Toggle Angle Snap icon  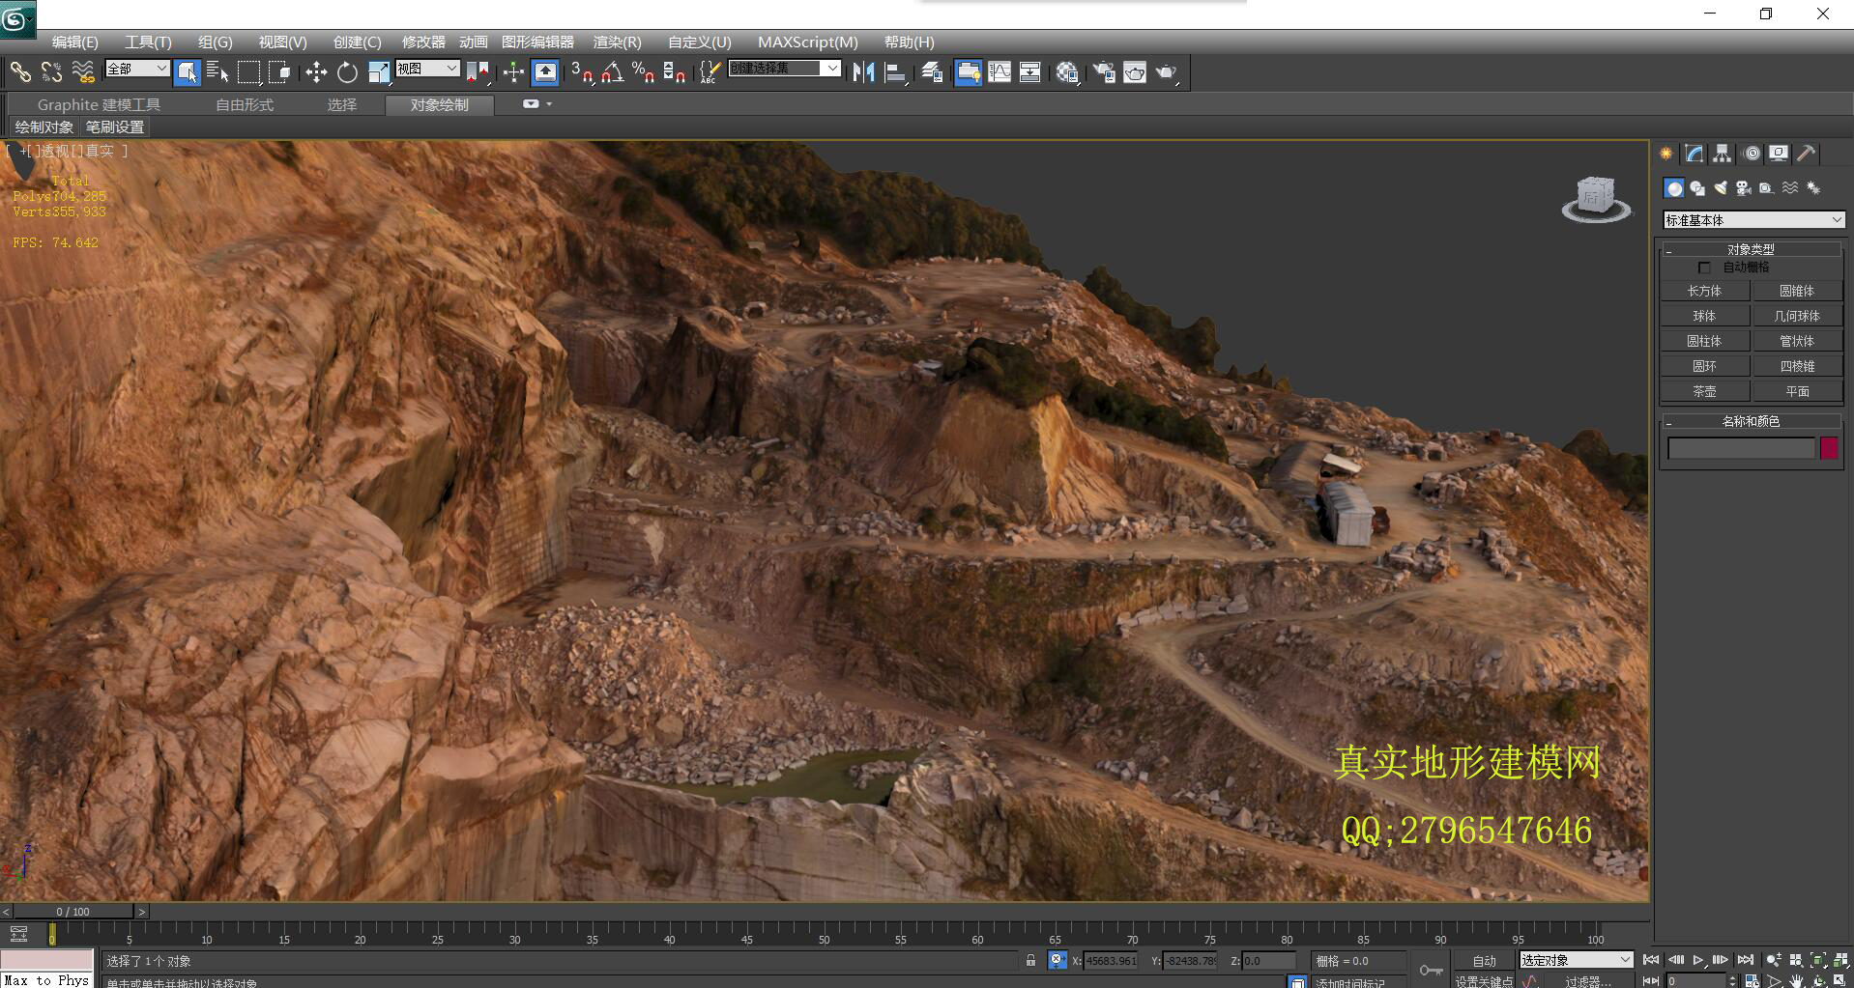point(613,71)
